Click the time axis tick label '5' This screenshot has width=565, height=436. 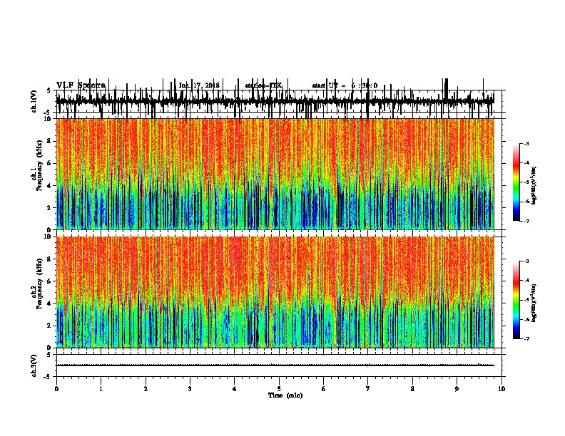279,389
